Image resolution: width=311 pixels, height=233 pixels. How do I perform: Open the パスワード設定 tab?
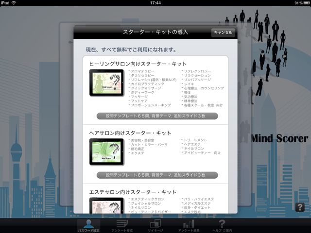(x=88, y=226)
